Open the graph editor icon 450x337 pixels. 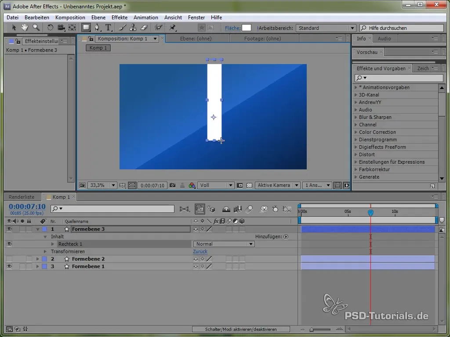pyautogui.click(x=287, y=209)
